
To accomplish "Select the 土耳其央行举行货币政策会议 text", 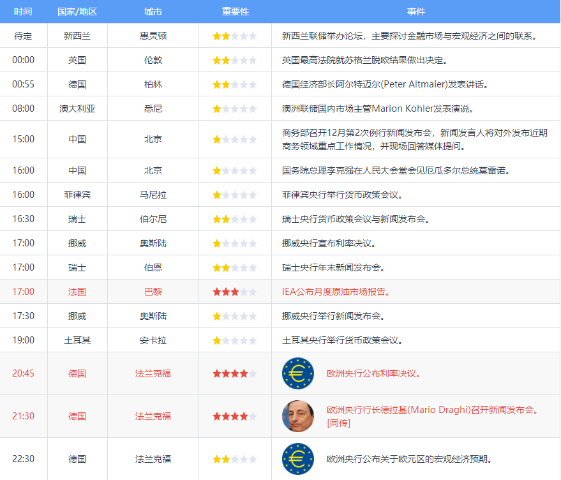I will [x=343, y=340].
